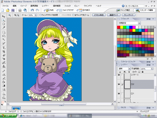Image resolution: width=157 pixels, height=118 pixels.
Task: Open the ファイル menu
Action: (x=6, y=6)
